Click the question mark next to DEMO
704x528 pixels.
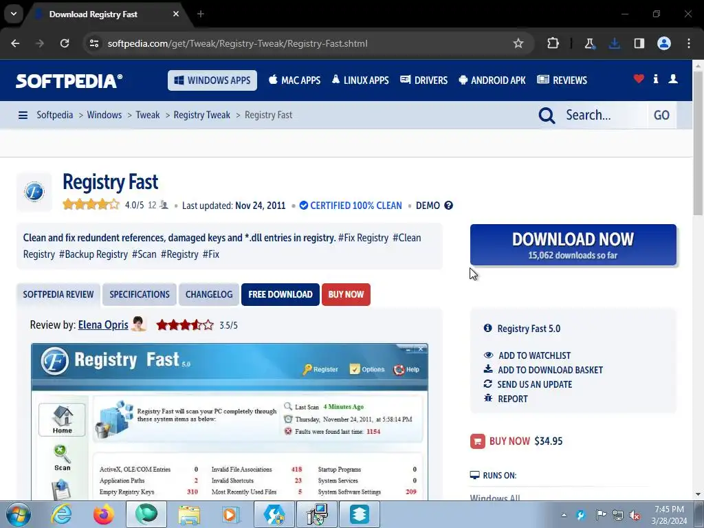(448, 205)
